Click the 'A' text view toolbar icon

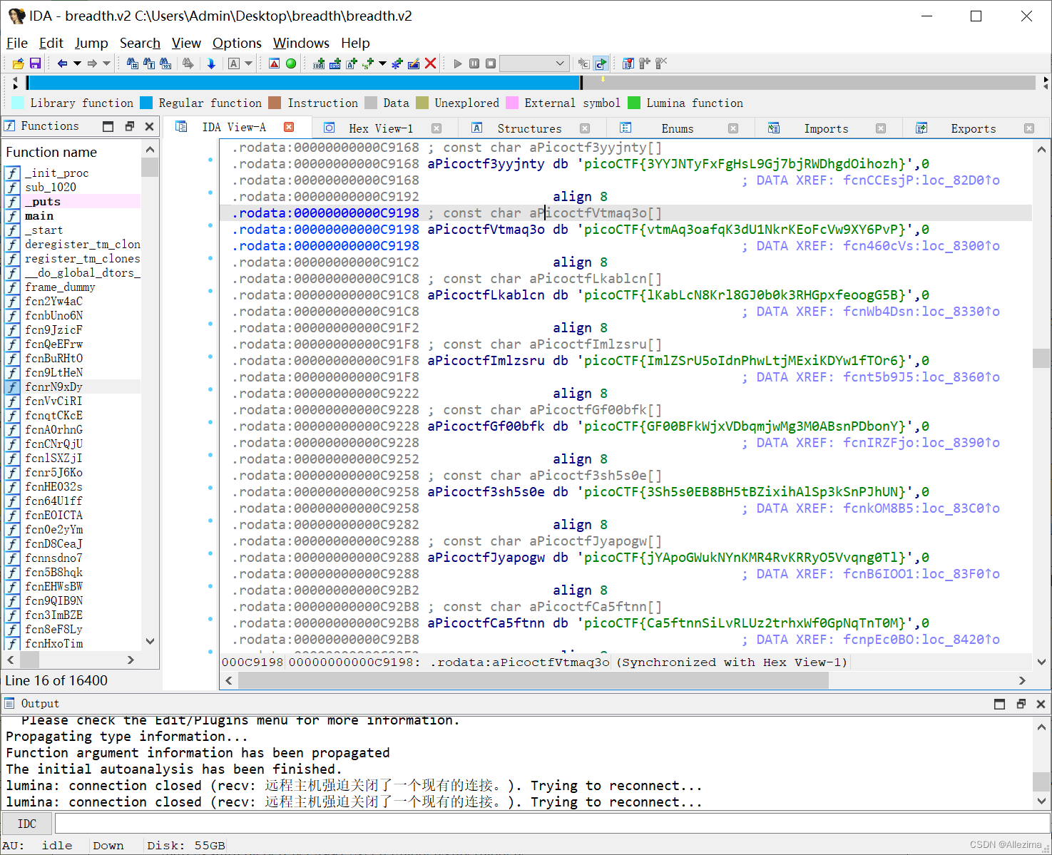233,63
